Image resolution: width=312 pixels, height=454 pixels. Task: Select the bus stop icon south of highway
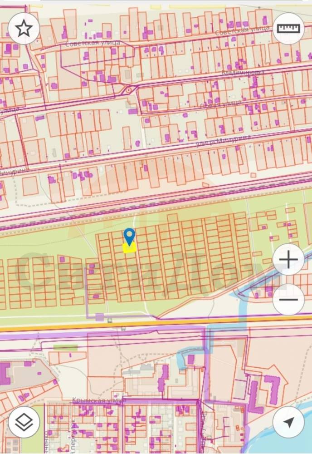pyautogui.click(x=123, y=329)
